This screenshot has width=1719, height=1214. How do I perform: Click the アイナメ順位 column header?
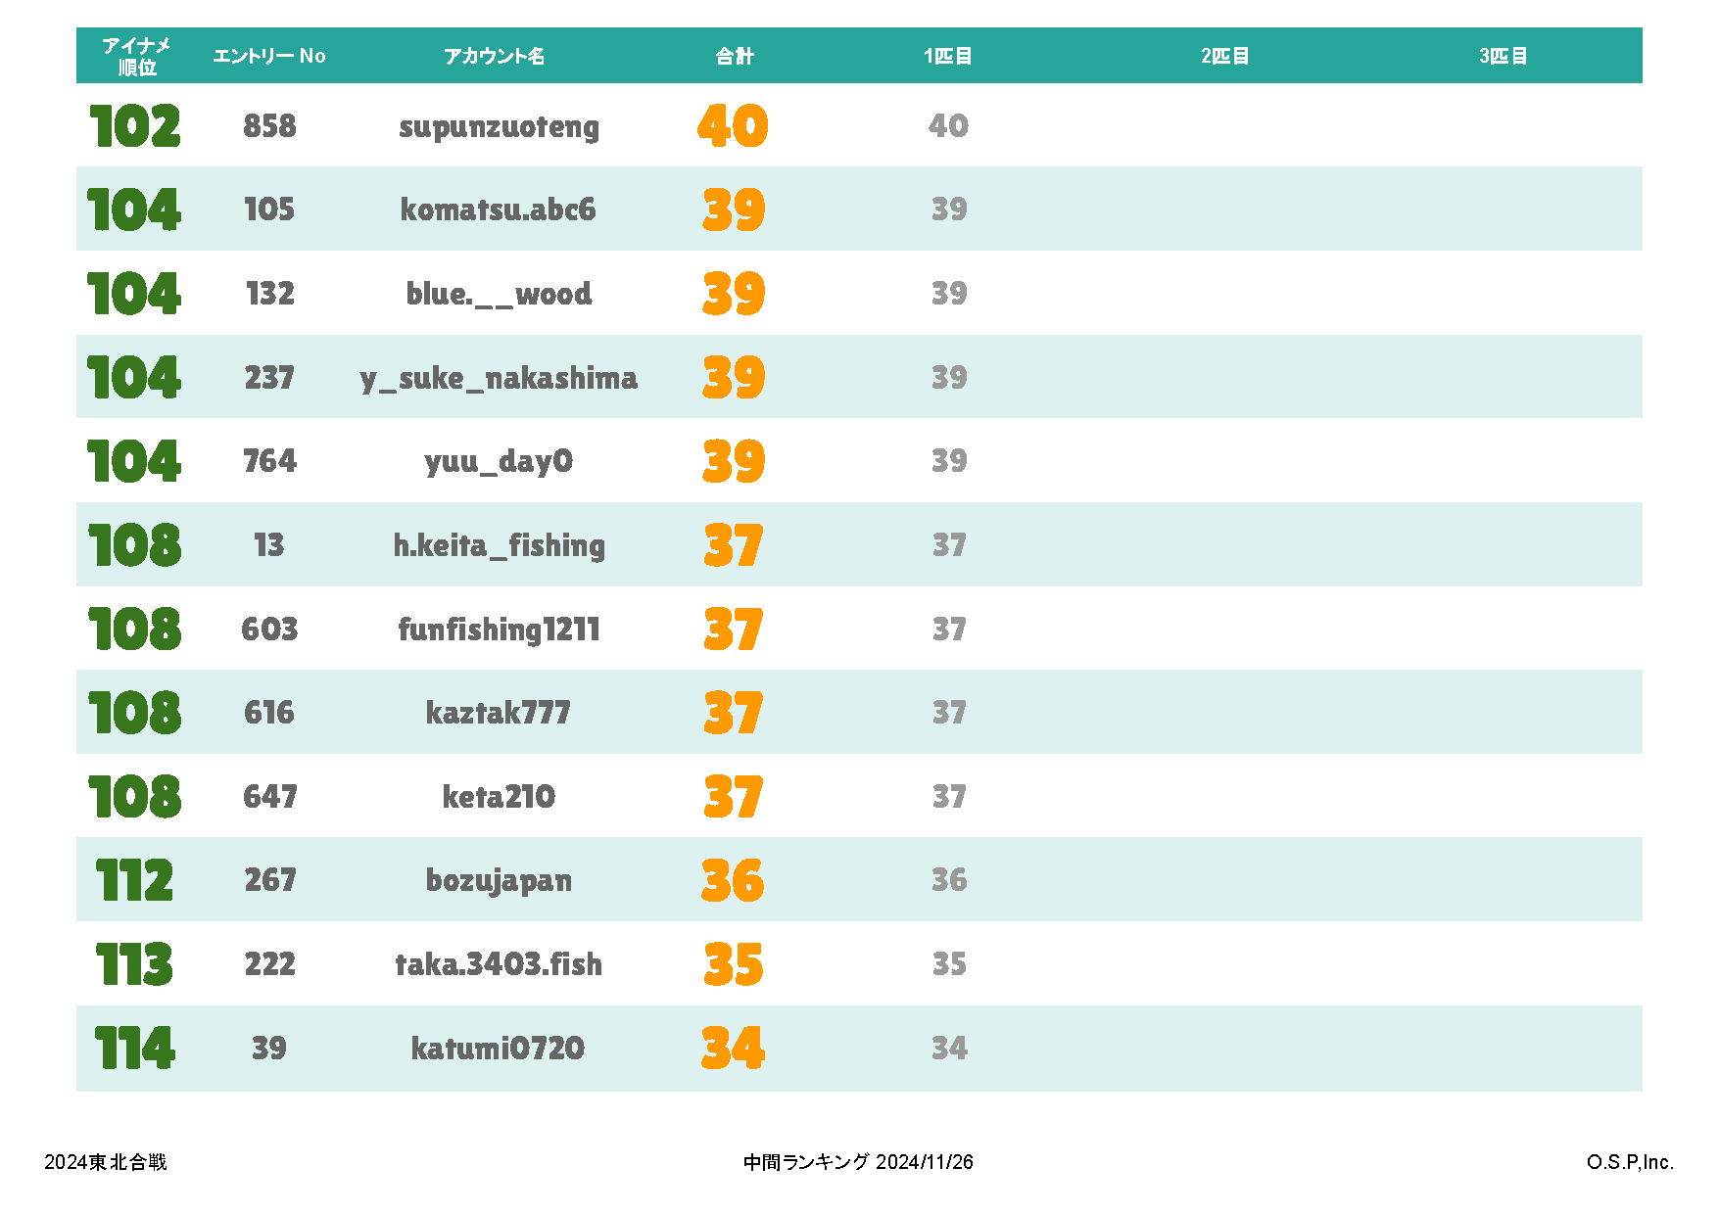click(x=136, y=56)
